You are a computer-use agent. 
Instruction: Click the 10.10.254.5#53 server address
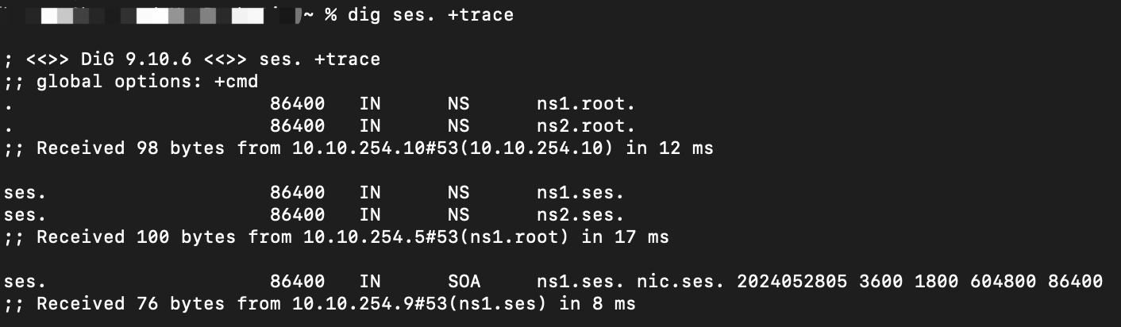[x=368, y=237]
